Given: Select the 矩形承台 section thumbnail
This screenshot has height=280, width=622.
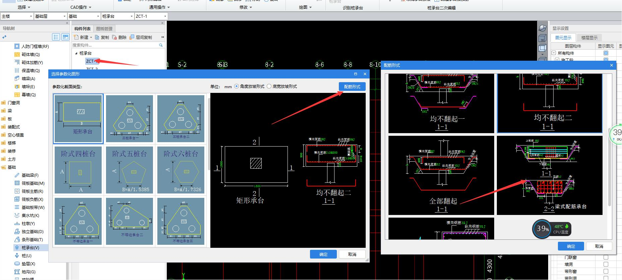Looking at the screenshot, I should [x=78, y=119].
